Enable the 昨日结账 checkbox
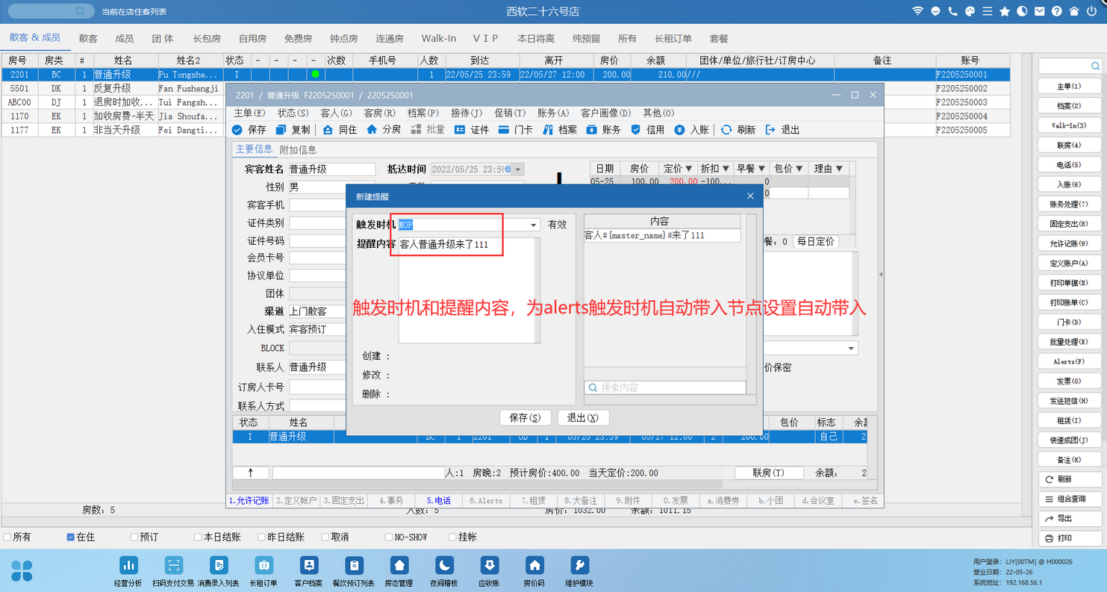1107x592 pixels. [261, 537]
